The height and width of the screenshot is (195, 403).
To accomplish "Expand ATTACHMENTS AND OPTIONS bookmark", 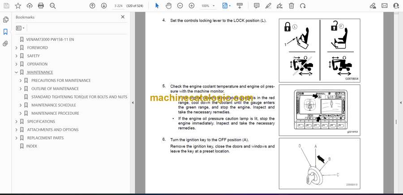I will tap(17, 130).
